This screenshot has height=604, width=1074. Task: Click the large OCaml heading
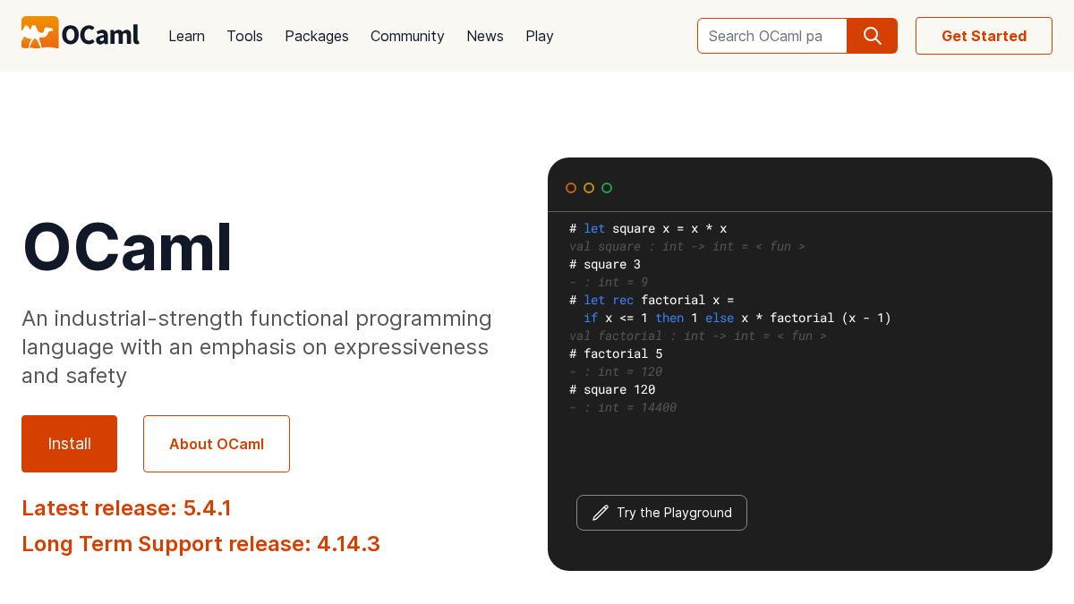point(127,248)
